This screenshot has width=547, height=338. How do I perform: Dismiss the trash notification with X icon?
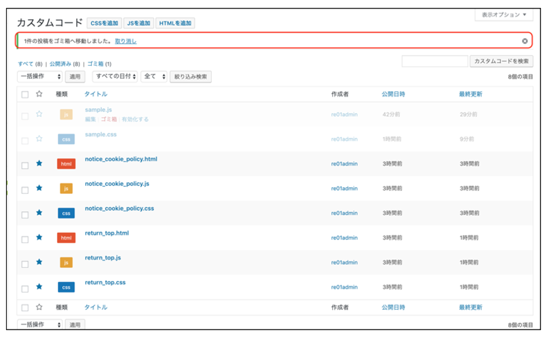coord(524,41)
